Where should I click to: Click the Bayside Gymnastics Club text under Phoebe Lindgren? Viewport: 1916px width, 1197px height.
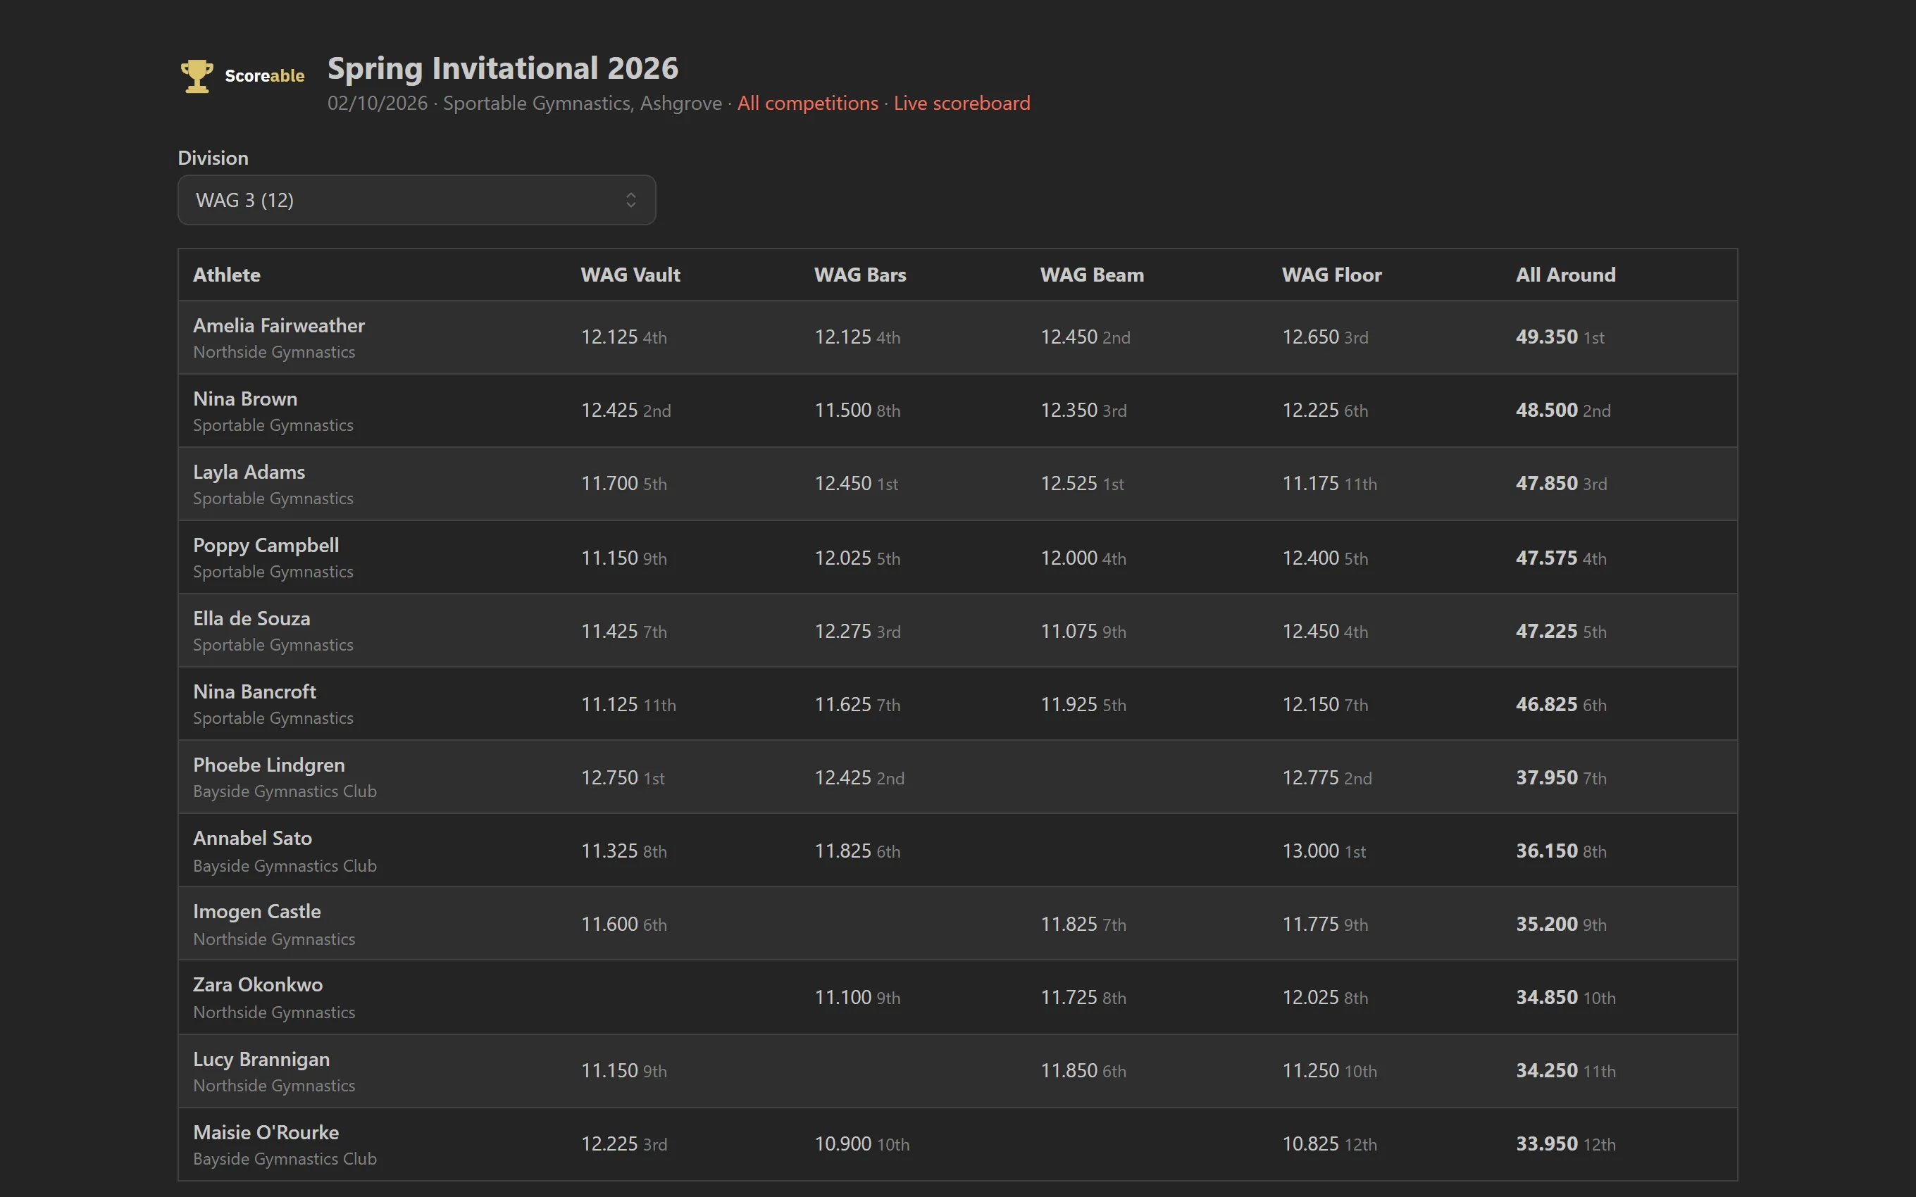point(285,791)
